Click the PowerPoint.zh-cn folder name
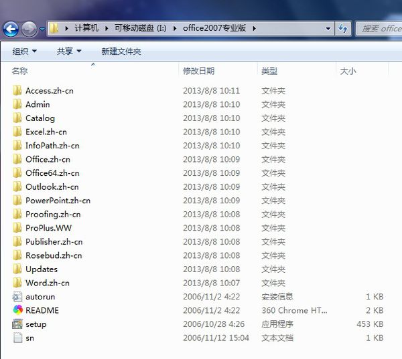402x359 pixels. (58, 201)
